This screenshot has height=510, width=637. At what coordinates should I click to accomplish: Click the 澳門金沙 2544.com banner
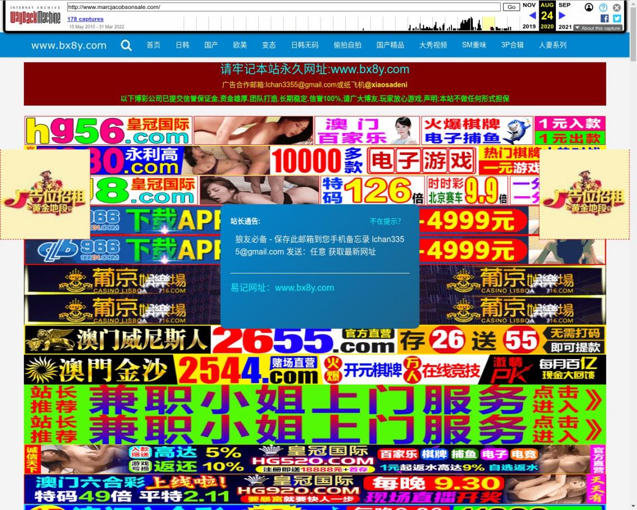[315, 370]
